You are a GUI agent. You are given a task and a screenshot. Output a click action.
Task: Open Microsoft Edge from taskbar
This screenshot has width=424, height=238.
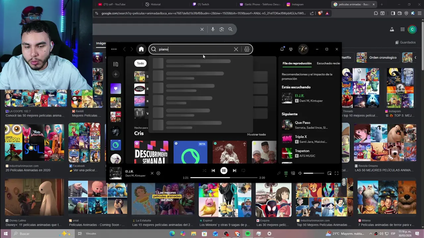[172, 234]
